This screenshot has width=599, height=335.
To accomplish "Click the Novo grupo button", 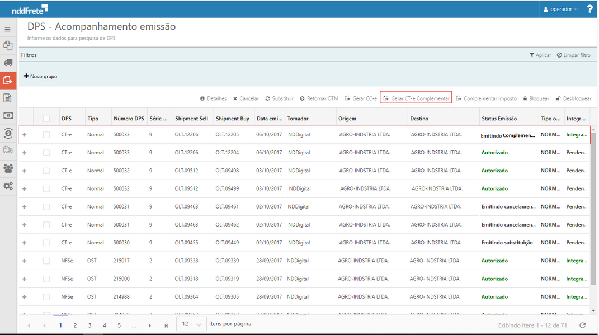I will click(x=40, y=76).
